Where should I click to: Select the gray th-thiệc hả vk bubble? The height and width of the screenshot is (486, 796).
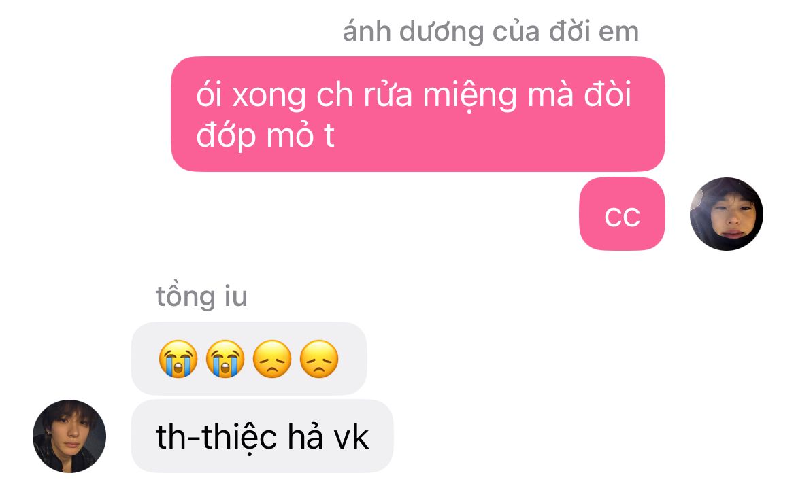(x=262, y=436)
